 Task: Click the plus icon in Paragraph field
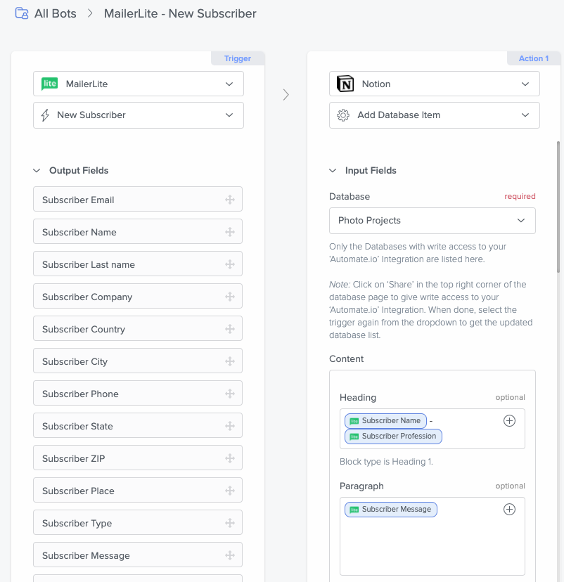click(509, 509)
